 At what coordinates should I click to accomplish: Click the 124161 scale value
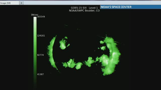[x=41, y=35]
